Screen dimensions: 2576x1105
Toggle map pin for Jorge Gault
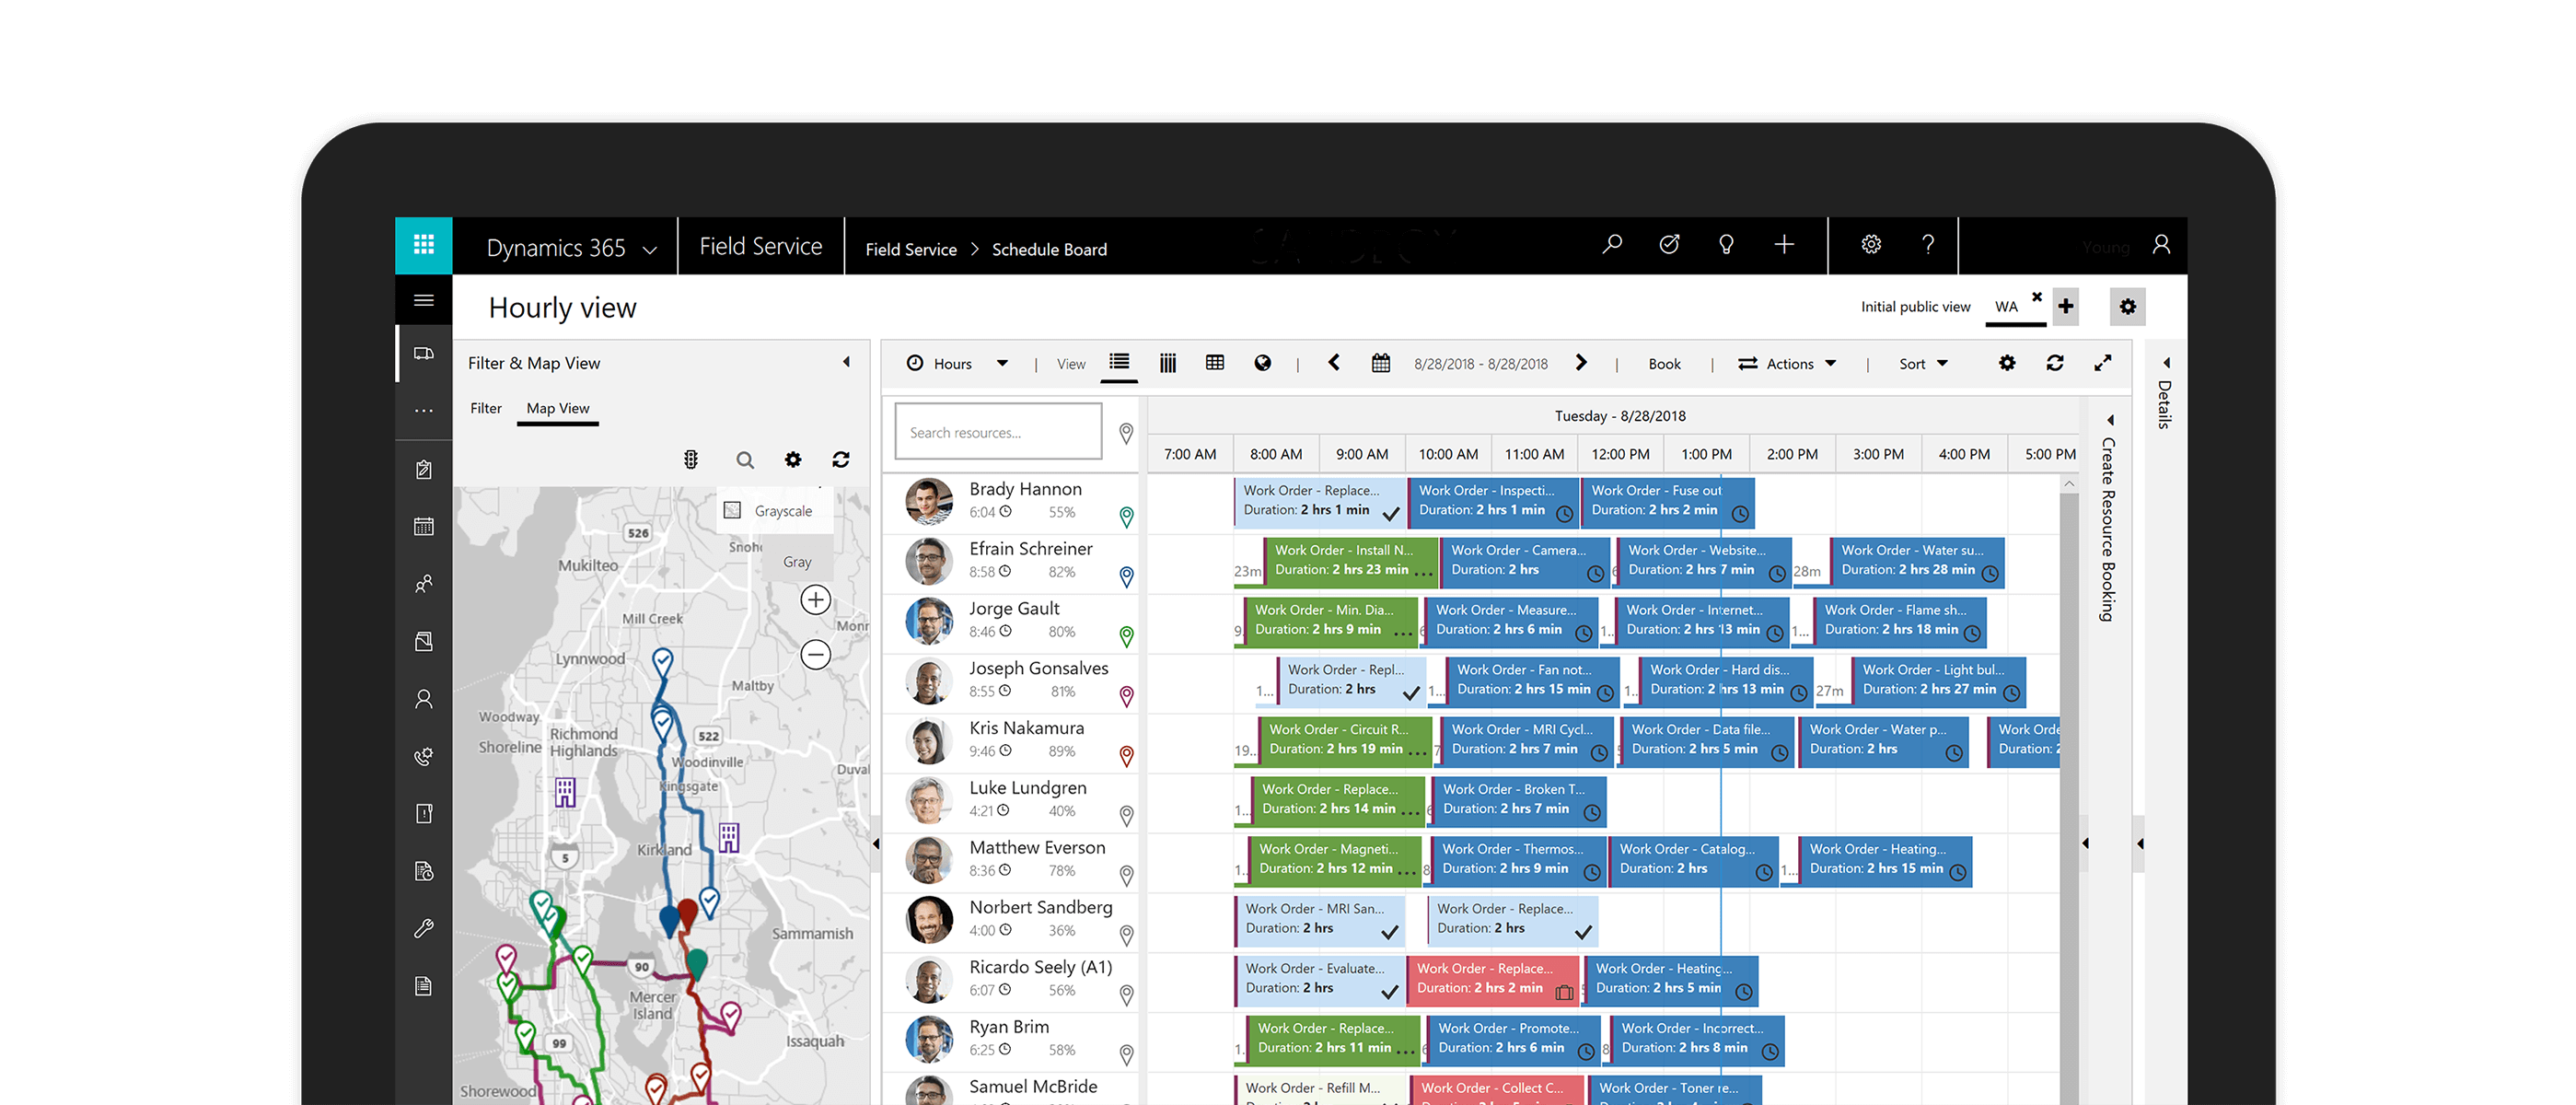pyautogui.click(x=1126, y=637)
